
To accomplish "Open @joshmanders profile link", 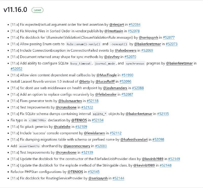I will (115, 88).
